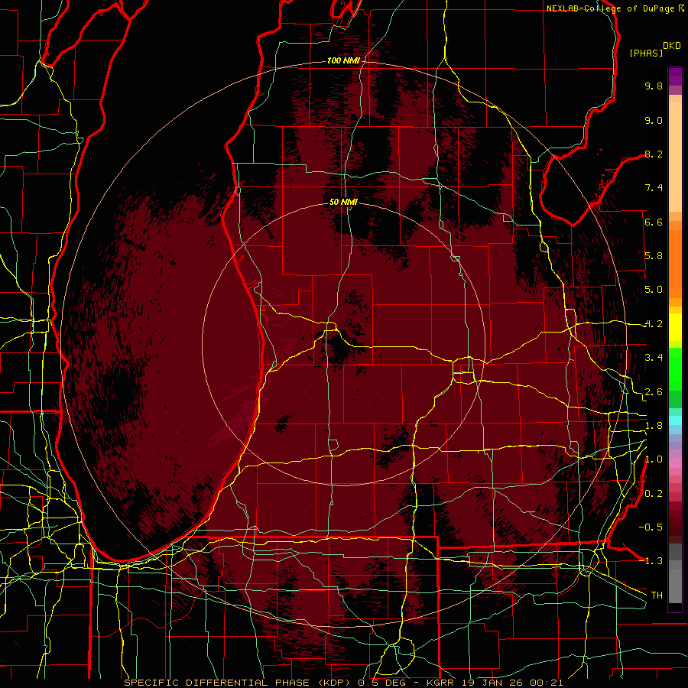The height and width of the screenshot is (688, 688).
Task: Click the 9.0 scale value
Action: tap(654, 121)
